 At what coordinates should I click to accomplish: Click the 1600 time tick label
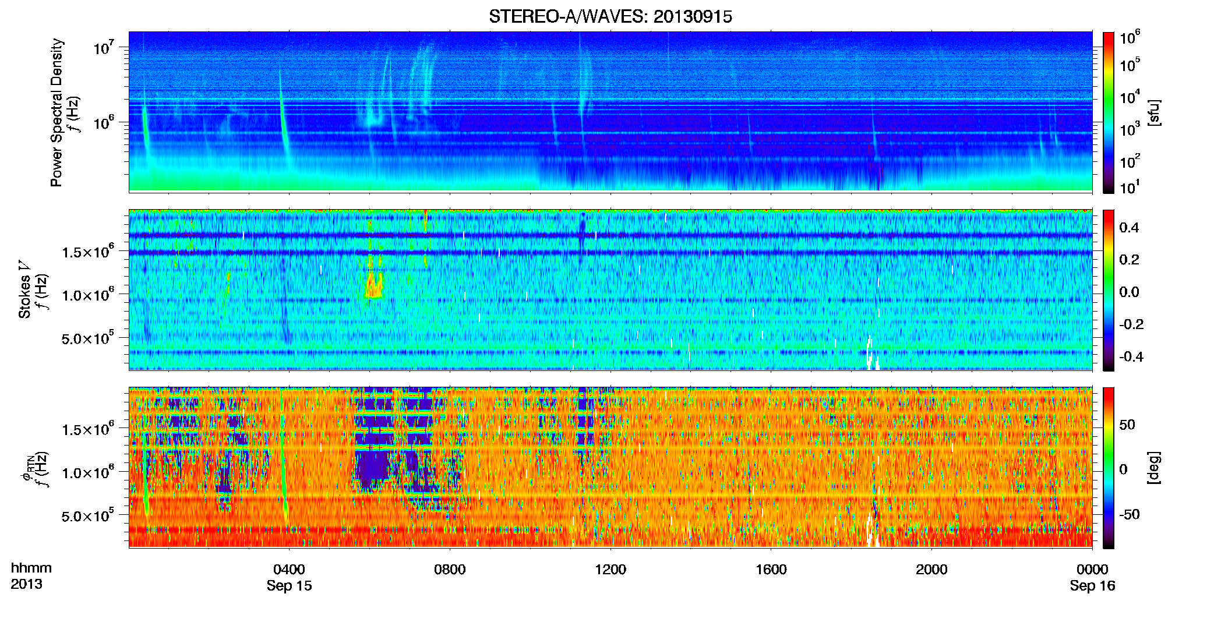click(771, 569)
